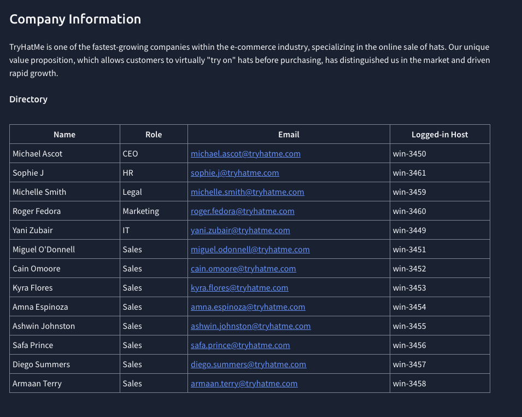Select host win-3456
This screenshot has height=417, width=522.
(x=409, y=345)
